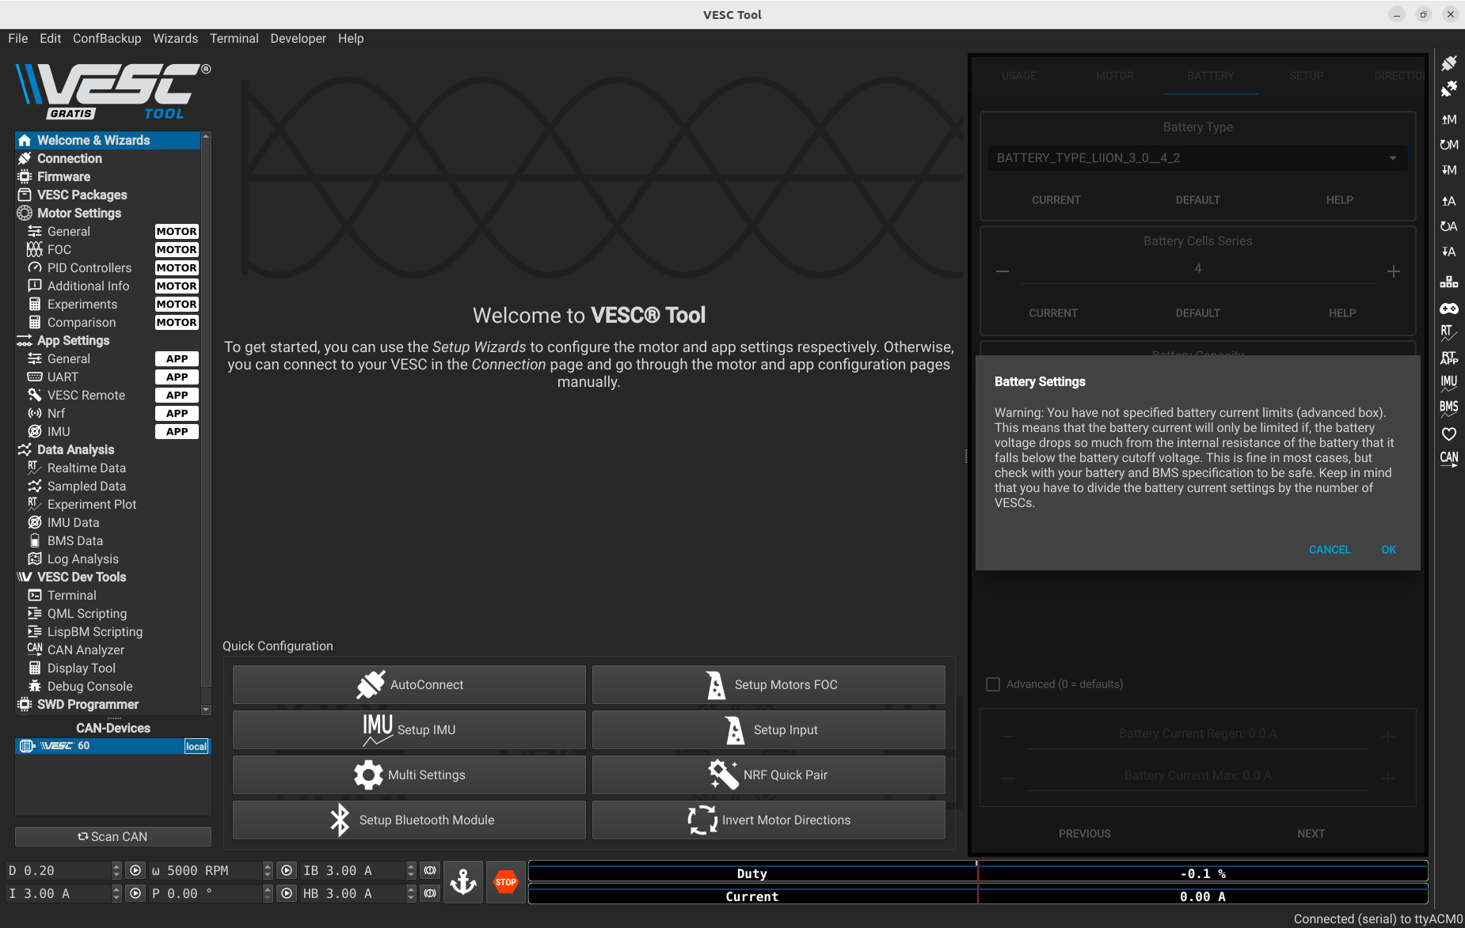Toggle the heart keep-alive icon

pyautogui.click(x=1448, y=434)
